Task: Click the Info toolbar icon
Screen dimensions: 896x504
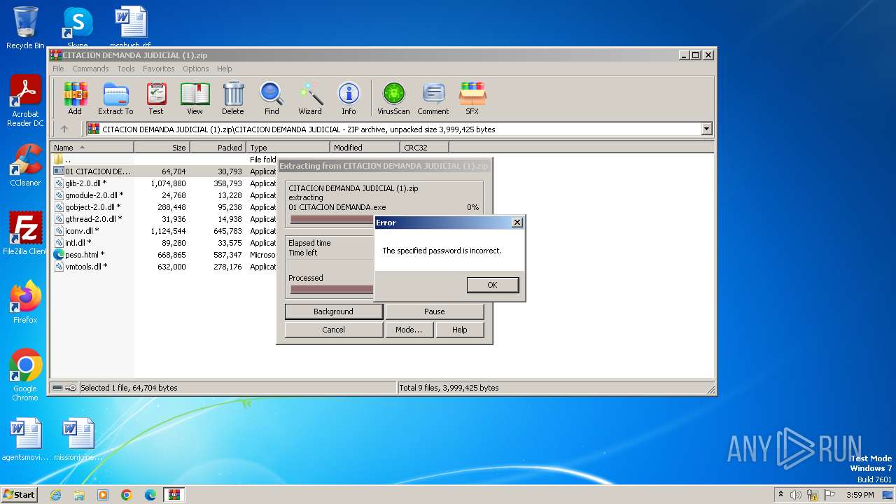Action: click(x=349, y=98)
